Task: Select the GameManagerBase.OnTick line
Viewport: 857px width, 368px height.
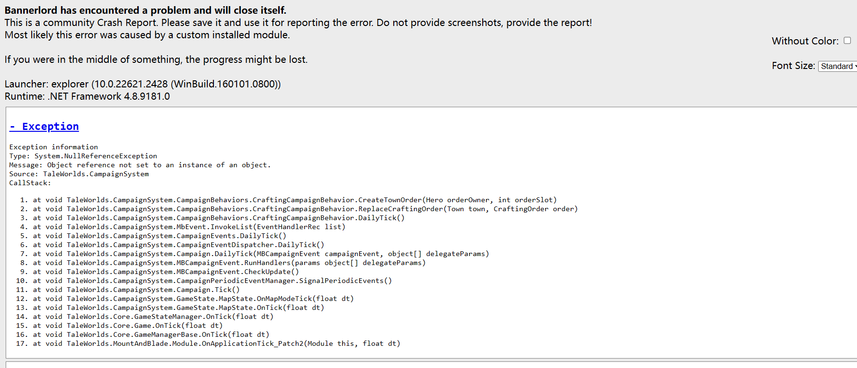Action: 151,334
